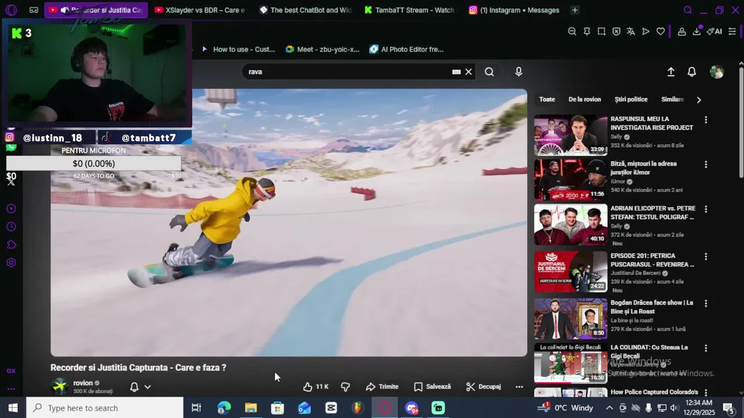This screenshot has height=418, width=744.
Task: Switch to TambaTT Stream tab
Action: click(x=410, y=10)
